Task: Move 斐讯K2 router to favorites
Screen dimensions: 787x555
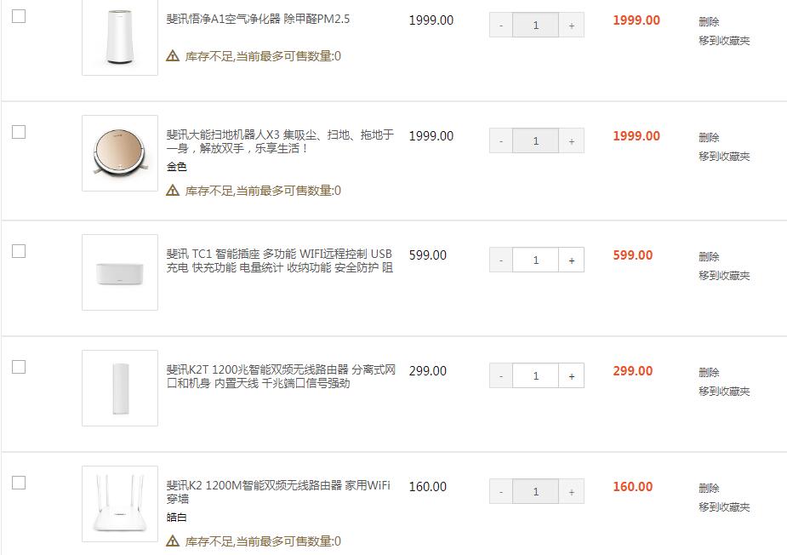Action: (x=724, y=507)
